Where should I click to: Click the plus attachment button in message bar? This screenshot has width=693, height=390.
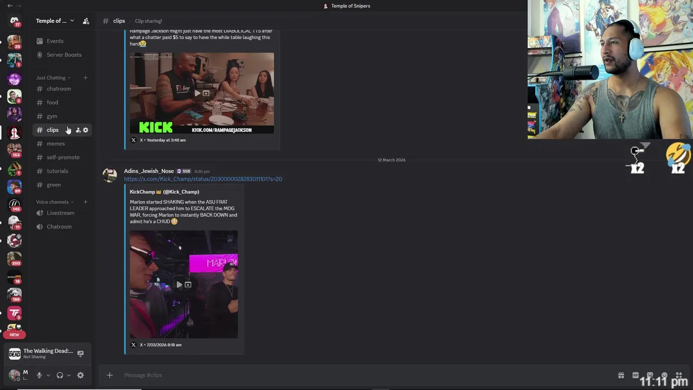click(109, 375)
